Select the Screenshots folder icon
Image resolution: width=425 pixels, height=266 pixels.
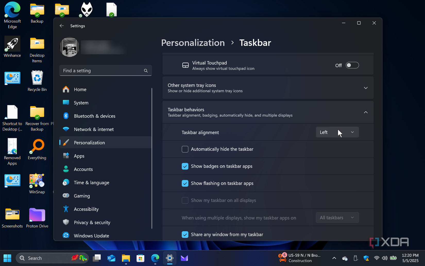12,218
